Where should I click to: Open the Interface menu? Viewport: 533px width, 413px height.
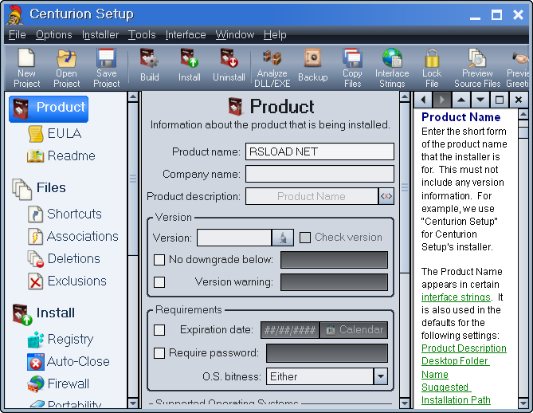point(186,35)
